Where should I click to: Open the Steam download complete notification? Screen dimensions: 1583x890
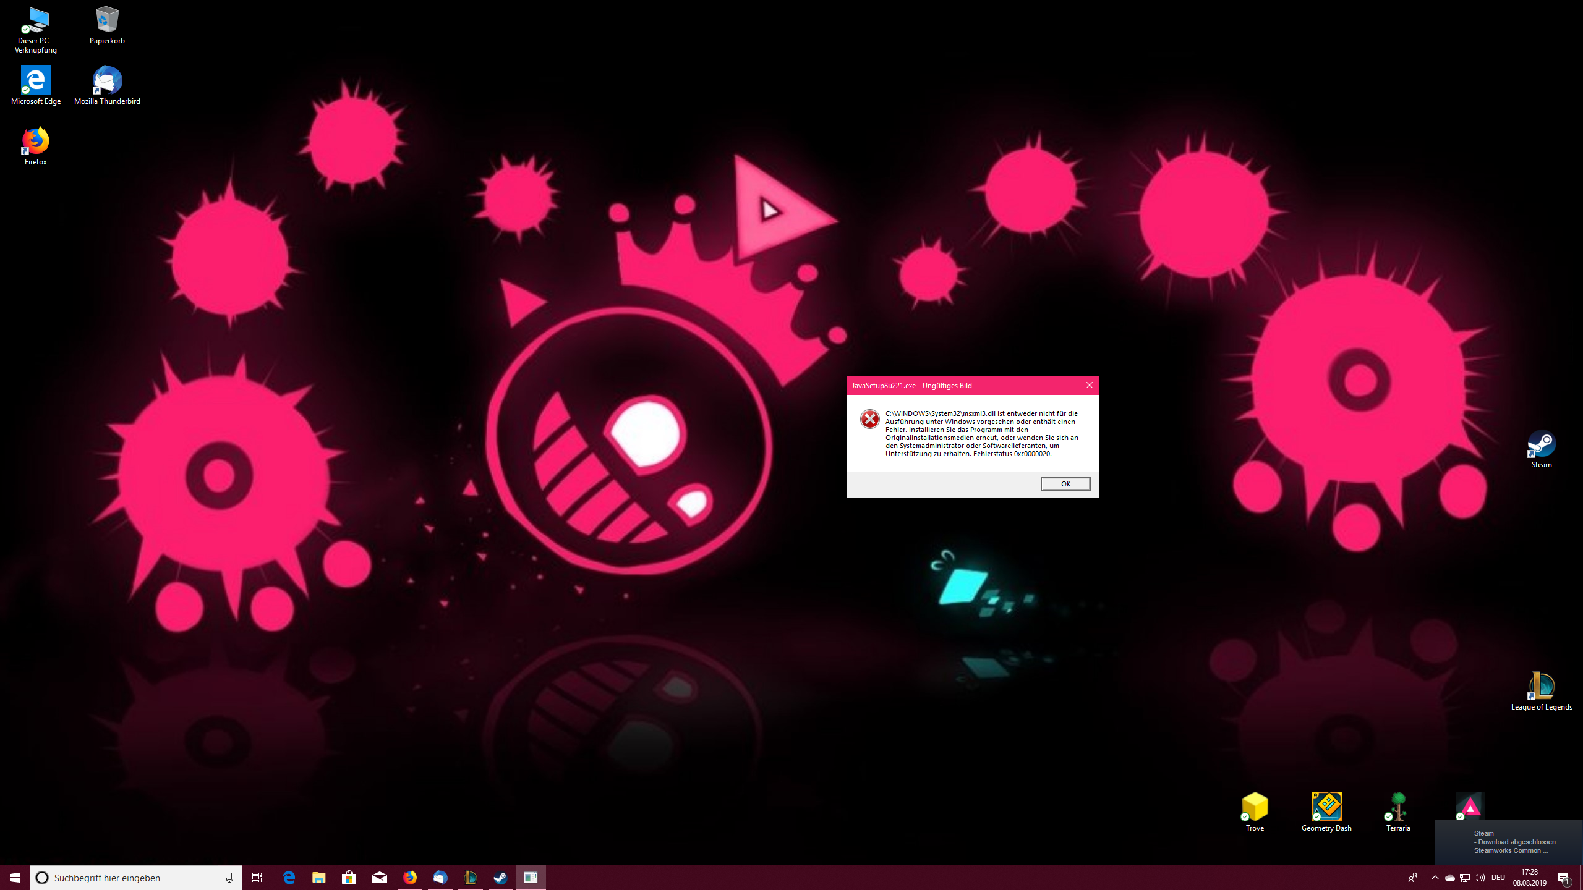(x=1509, y=842)
